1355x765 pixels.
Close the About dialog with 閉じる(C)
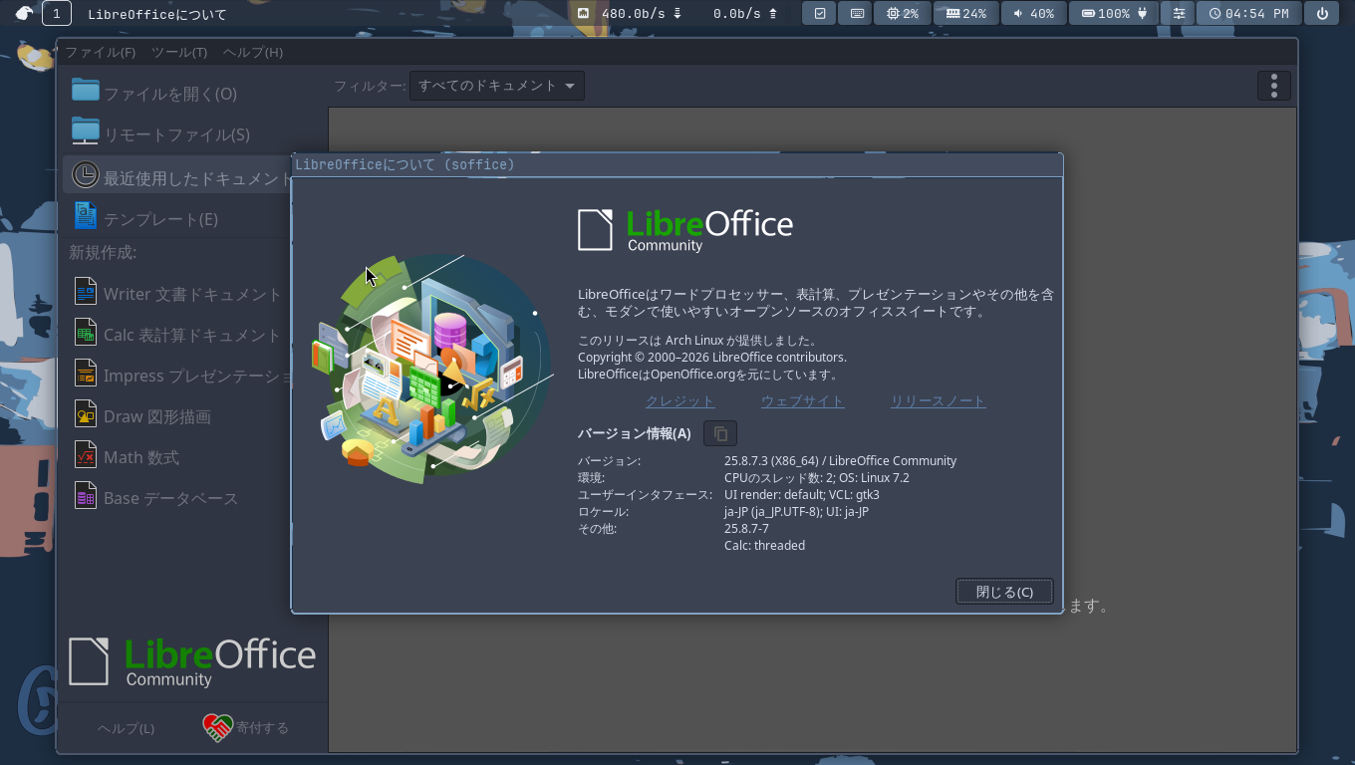tap(1004, 592)
